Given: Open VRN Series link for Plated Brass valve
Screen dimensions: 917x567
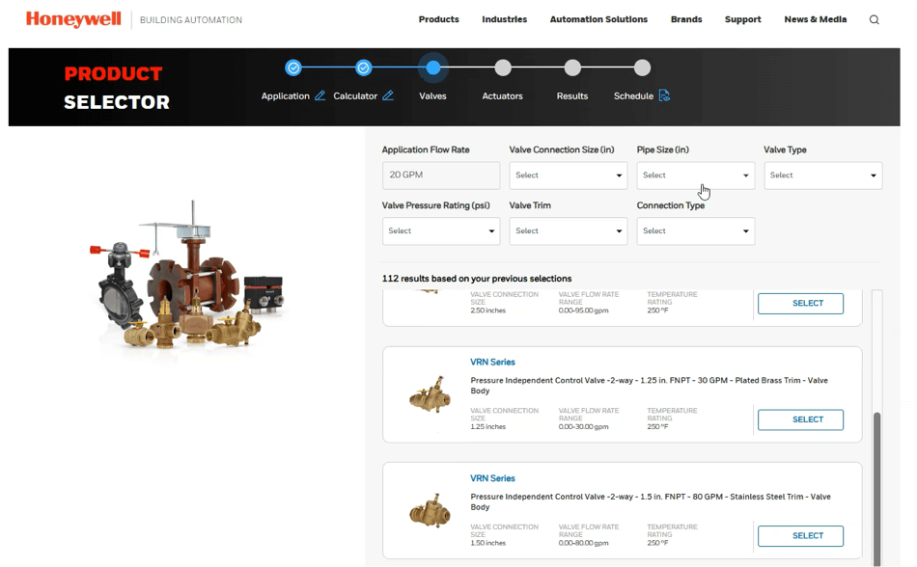Looking at the screenshot, I should click(x=492, y=362).
